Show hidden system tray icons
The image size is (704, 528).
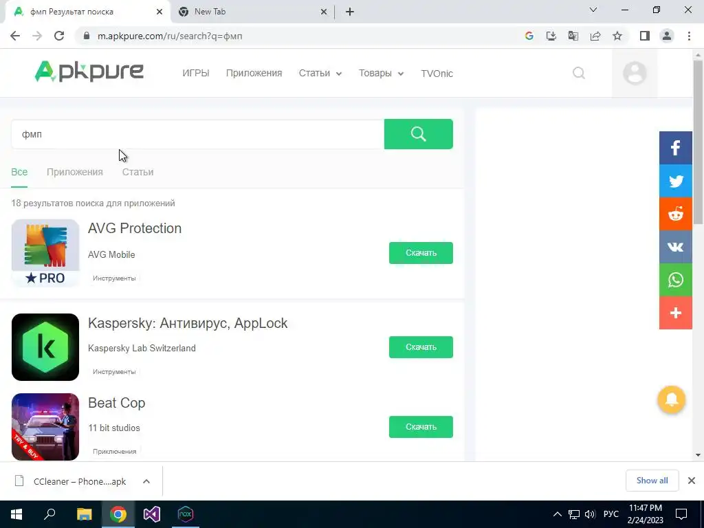[557, 514]
